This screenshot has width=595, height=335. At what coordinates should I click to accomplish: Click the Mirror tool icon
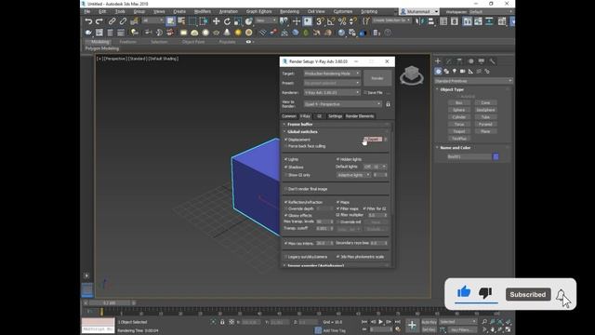(420, 21)
